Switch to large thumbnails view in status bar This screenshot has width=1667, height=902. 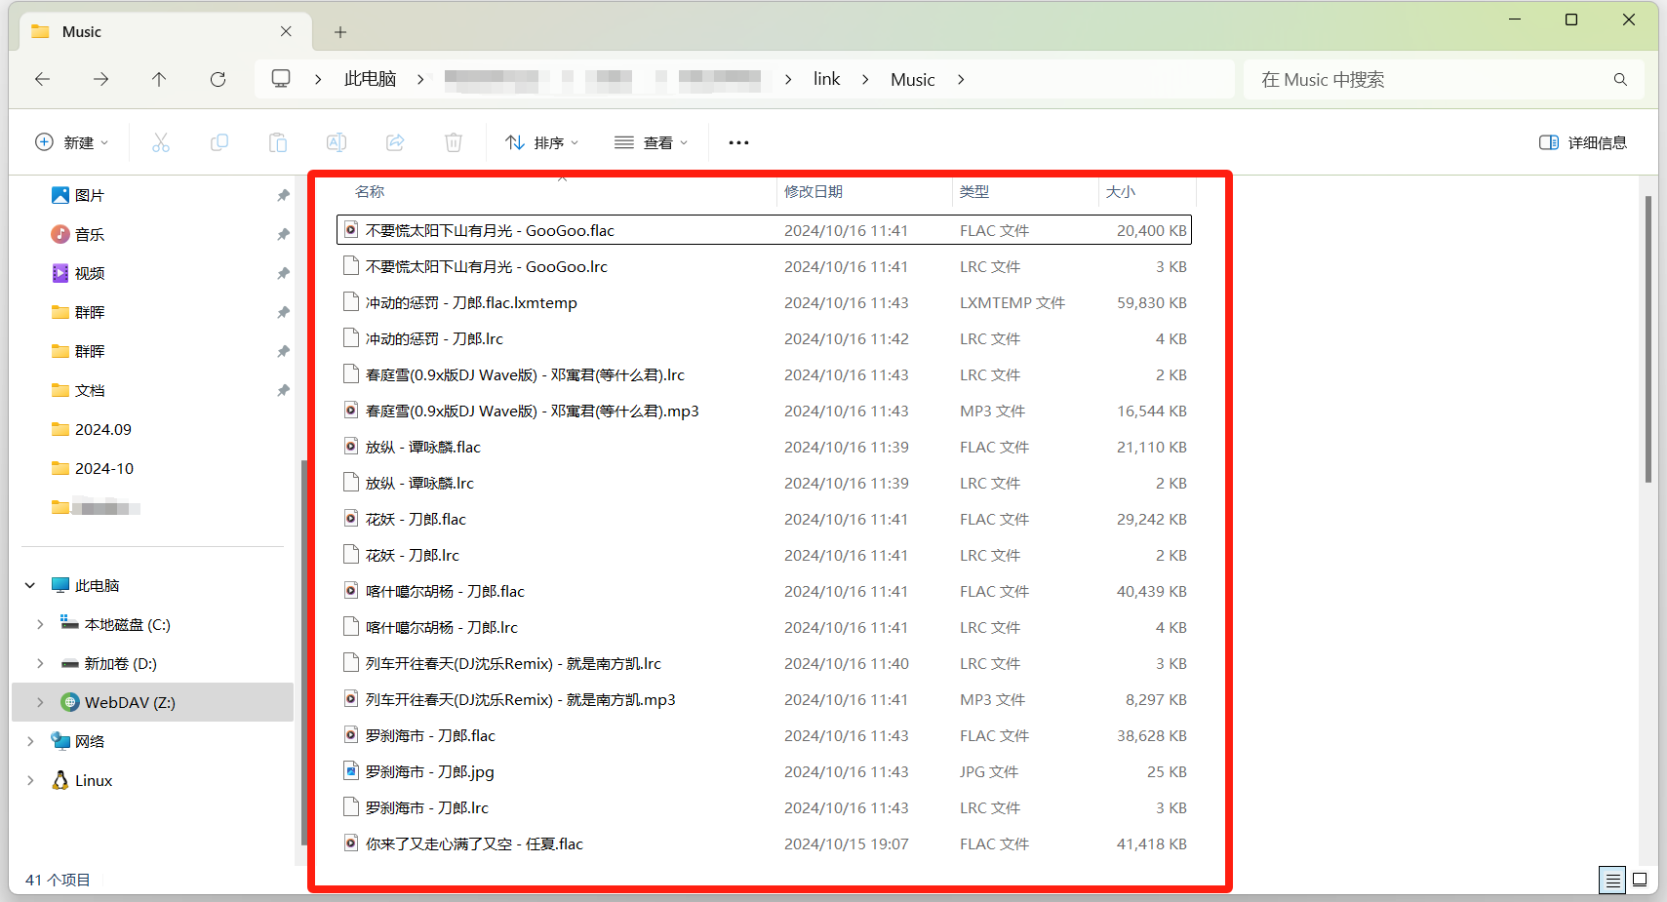(1640, 880)
